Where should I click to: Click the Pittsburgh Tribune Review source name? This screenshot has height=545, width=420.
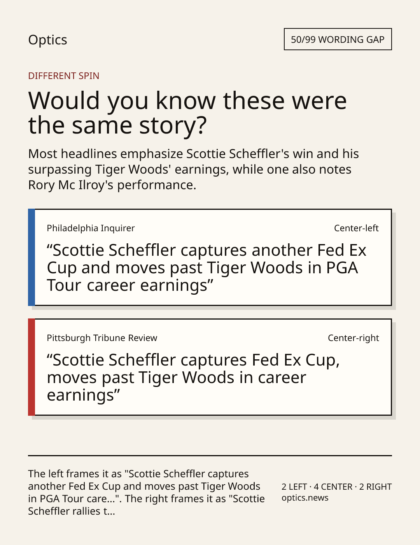point(102,338)
